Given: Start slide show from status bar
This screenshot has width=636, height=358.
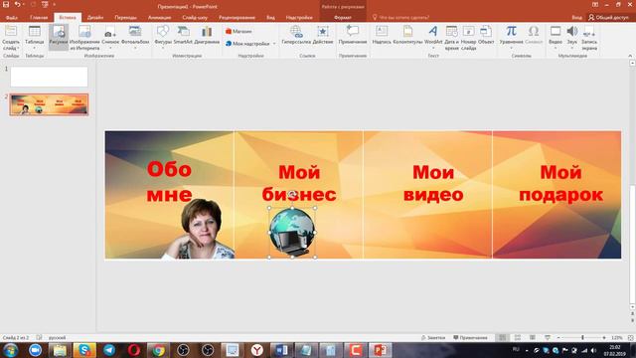Looking at the screenshot, I should (548, 337).
